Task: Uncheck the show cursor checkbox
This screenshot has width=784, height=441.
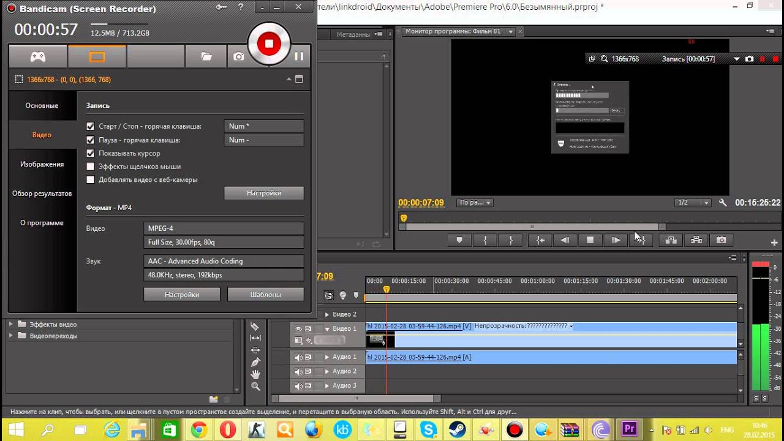Action: (91, 153)
